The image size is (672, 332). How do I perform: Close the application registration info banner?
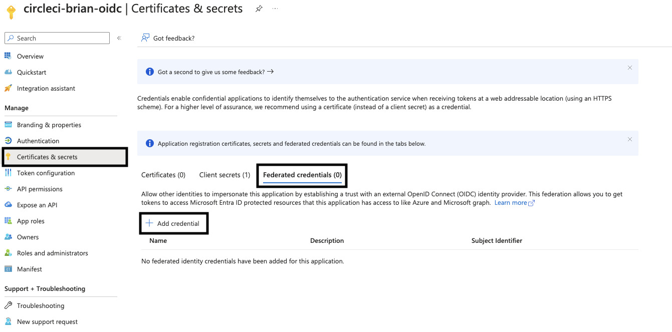coord(630,139)
